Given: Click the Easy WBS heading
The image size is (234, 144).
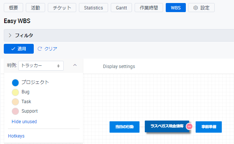Looking at the screenshot, I should click(x=17, y=21).
